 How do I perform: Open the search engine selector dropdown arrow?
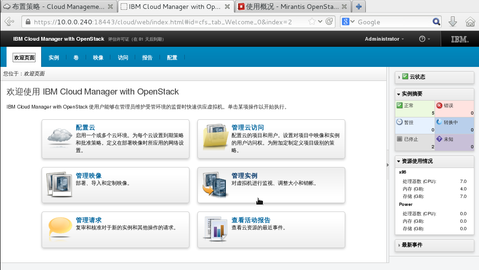tap(353, 22)
